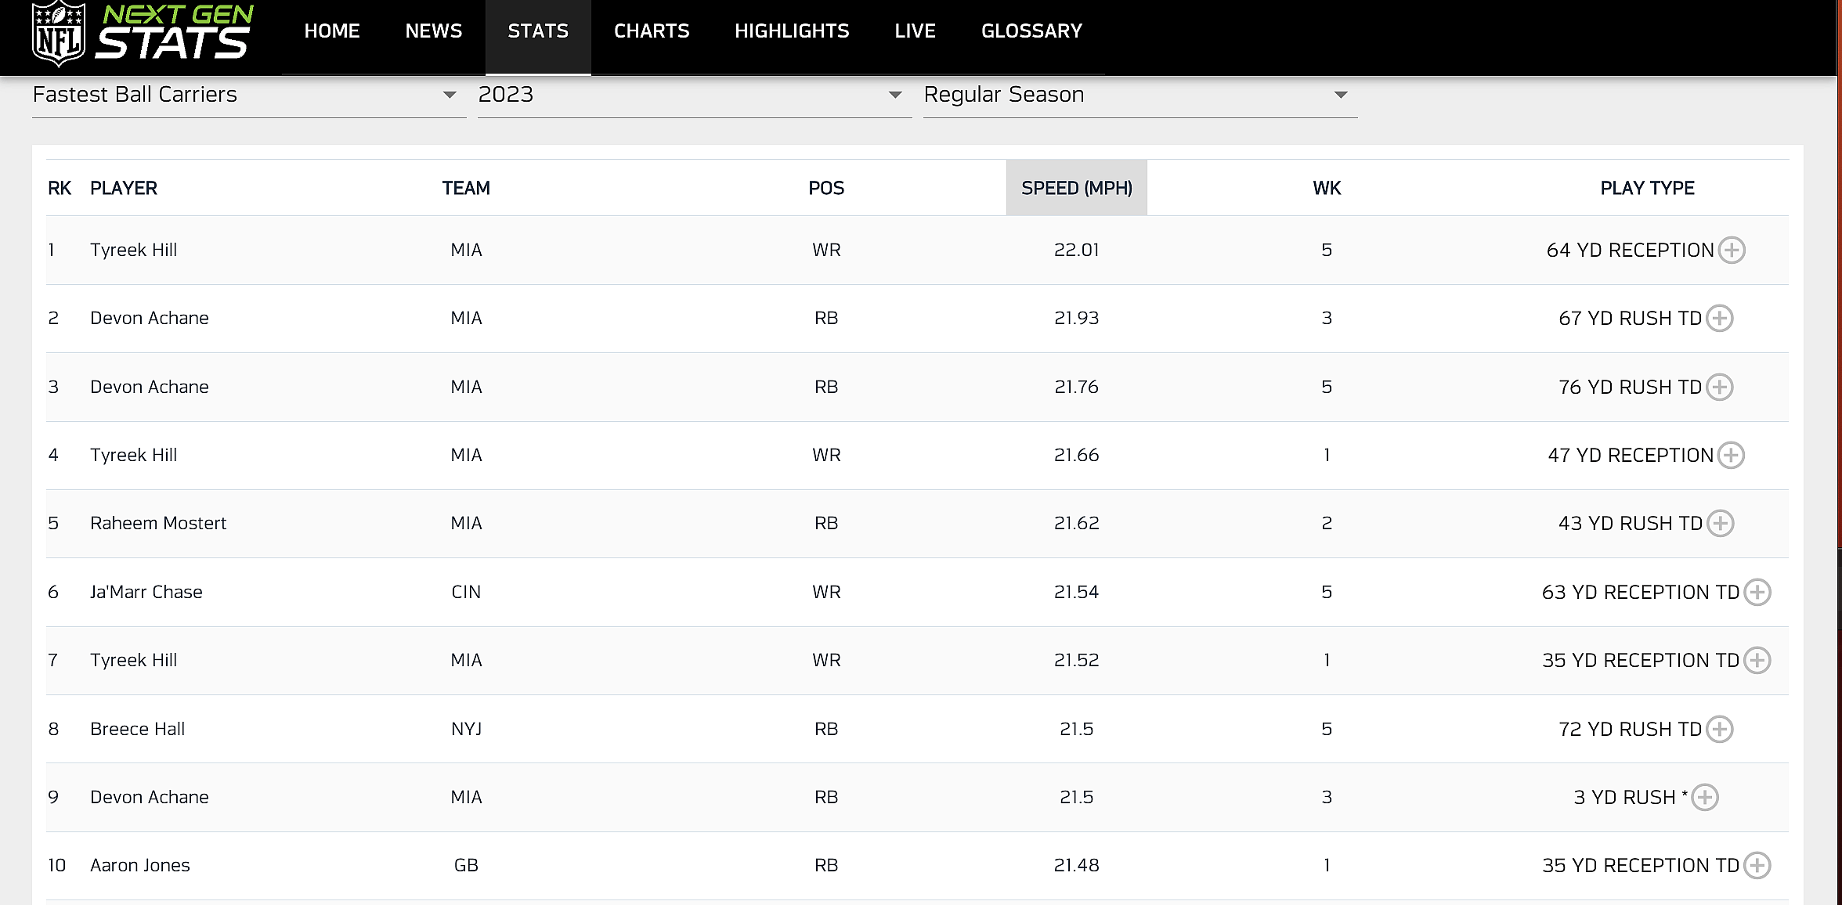1842x905 pixels.
Task: Expand Ja'Marr Chase's 63 YD reception TD
Action: [1757, 593]
